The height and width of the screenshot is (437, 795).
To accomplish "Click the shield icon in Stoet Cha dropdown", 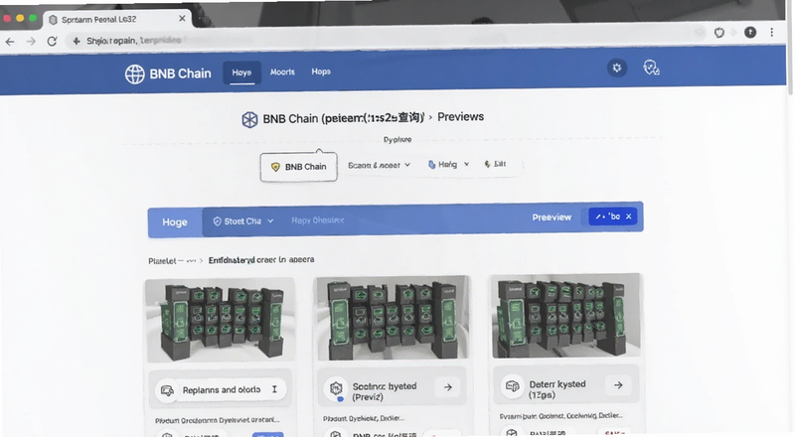I will (217, 221).
